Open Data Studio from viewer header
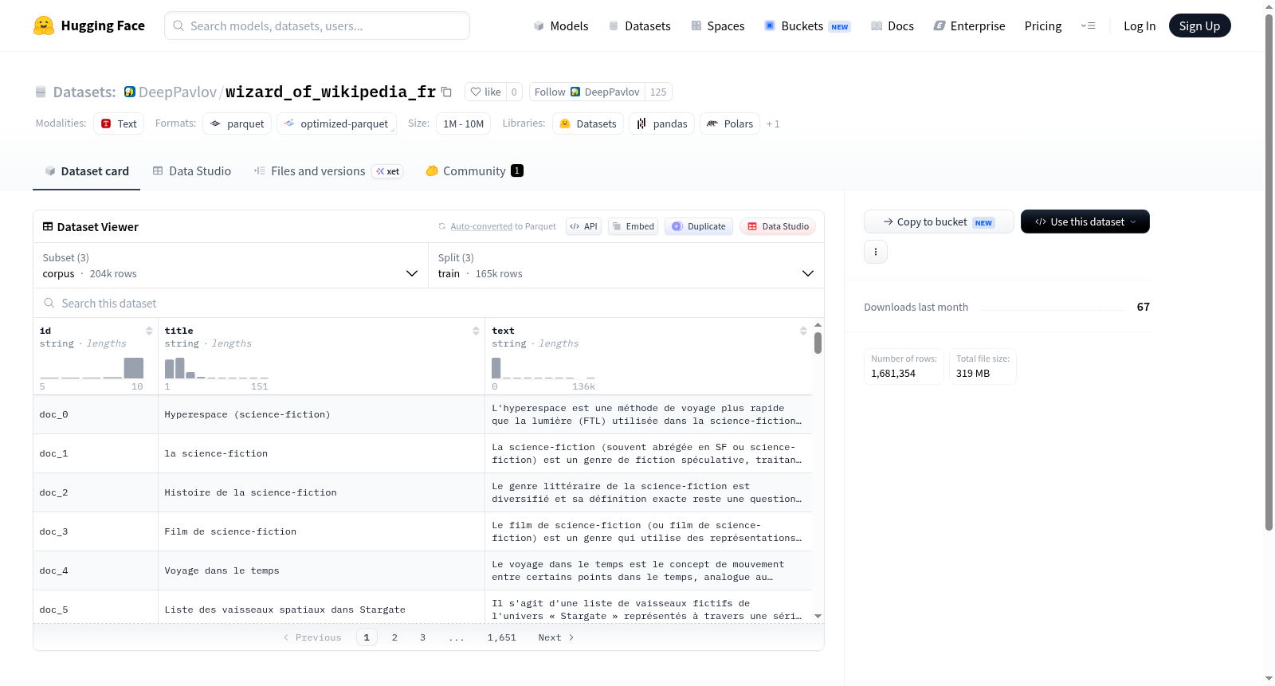Image resolution: width=1275 pixels, height=686 pixels. pyautogui.click(x=778, y=226)
